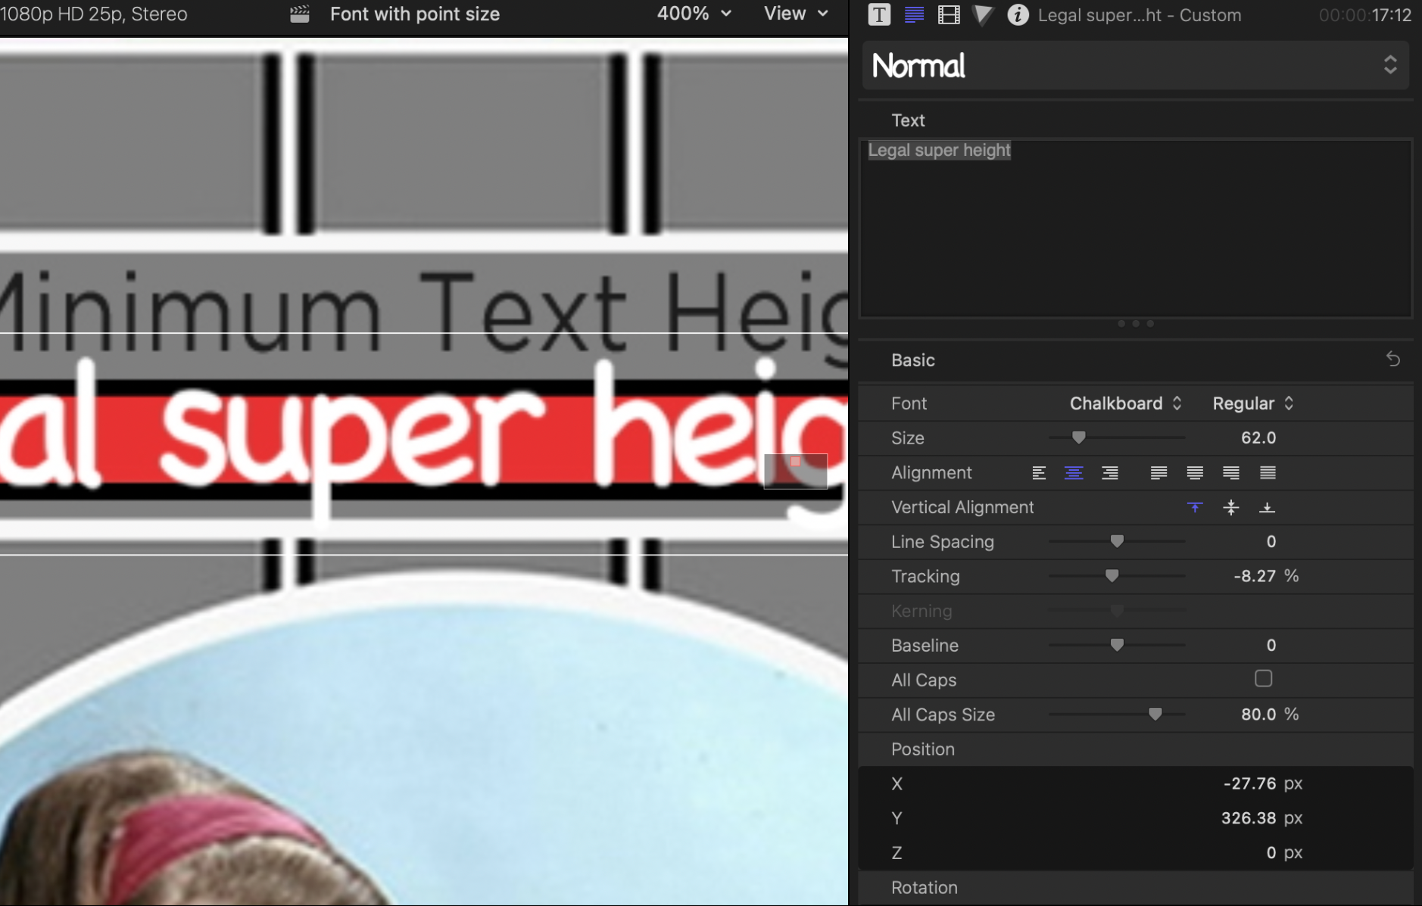The image size is (1422, 906).
Task: Click the Font with point size title
Action: click(x=415, y=14)
